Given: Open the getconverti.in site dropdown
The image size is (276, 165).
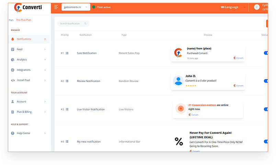Looking at the screenshot, I should [76, 7].
